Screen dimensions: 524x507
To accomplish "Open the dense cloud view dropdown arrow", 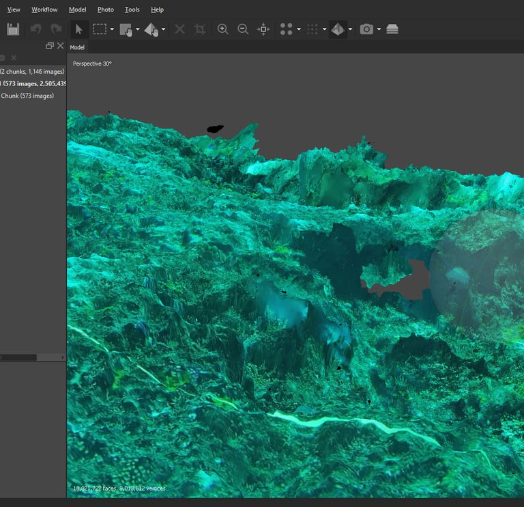I will click(x=325, y=29).
